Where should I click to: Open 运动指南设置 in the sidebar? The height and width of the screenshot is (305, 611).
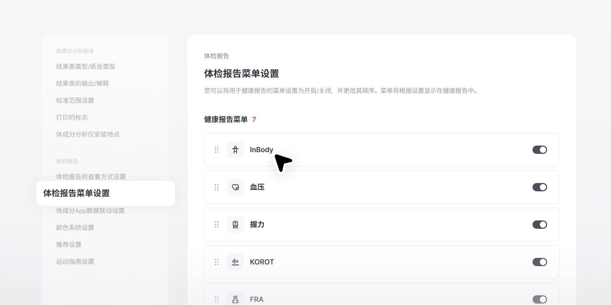pos(75,262)
